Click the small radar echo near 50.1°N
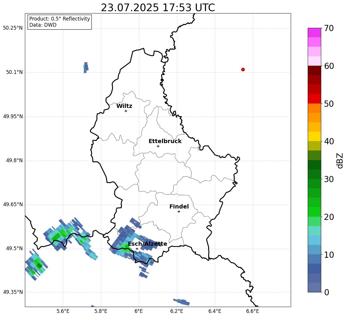The image size is (347, 317). click(x=86, y=67)
